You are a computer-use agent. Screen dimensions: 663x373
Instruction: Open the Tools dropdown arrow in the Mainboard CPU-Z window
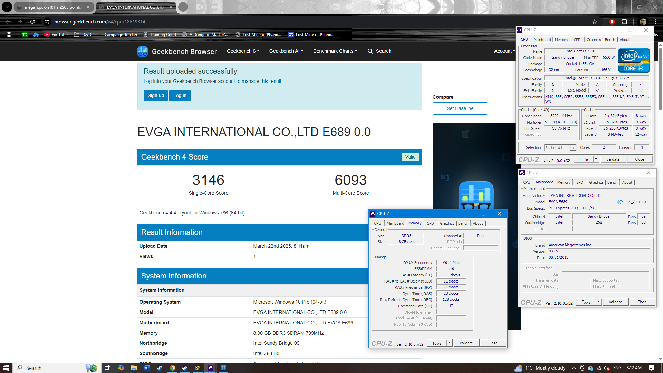point(598,302)
